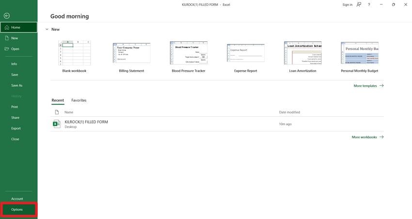Open the KILROCK(1) FILLED FORM recent file
Image resolution: width=412 pixels, height=219 pixels.
(217, 124)
